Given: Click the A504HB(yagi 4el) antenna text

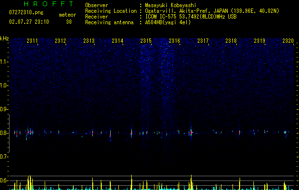Looking at the screenshot, I should point(168,22).
